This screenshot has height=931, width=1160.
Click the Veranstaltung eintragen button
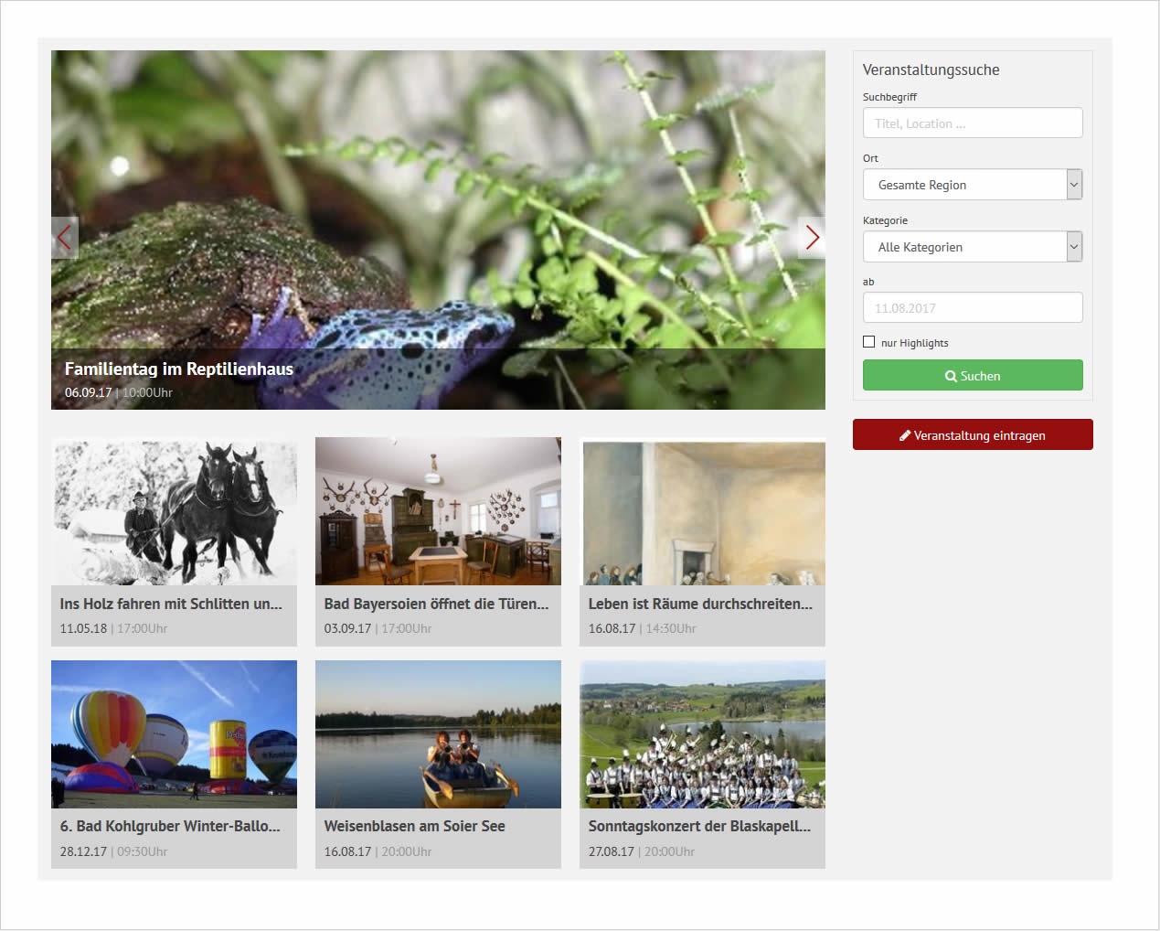coord(973,434)
